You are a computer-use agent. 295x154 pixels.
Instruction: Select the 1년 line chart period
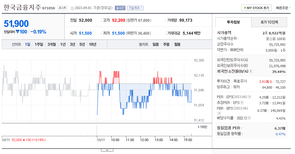[63, 44]
